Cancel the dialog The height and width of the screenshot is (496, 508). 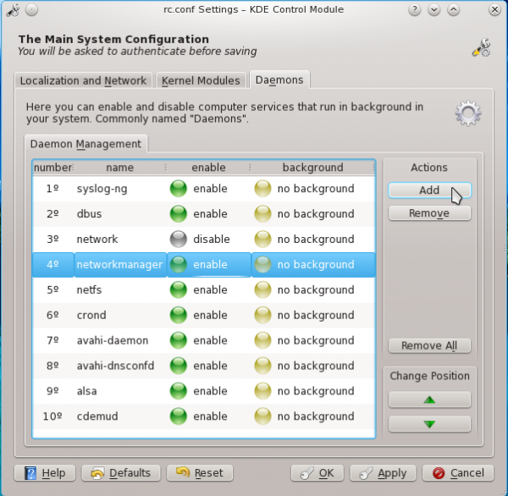(x=458, y=473)
